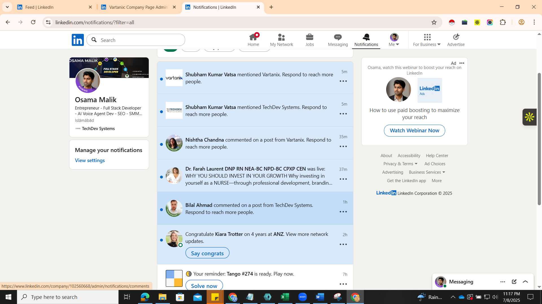Open Zoom from the taskbar

302,297
